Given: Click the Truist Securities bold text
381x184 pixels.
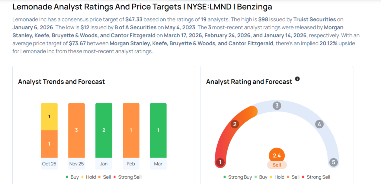Looking at the screenshot, I should pos(315,19).
